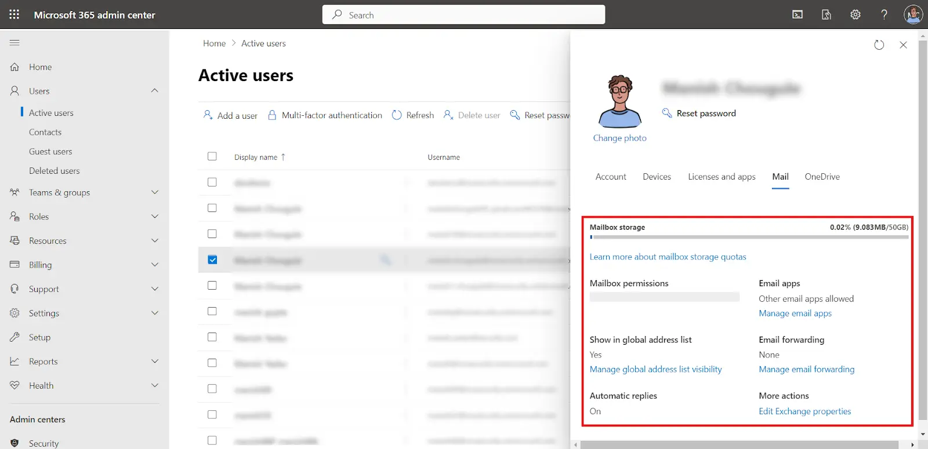Click the Add a user button
Screen dimensions: 928x449
click(x=230, y=115)
